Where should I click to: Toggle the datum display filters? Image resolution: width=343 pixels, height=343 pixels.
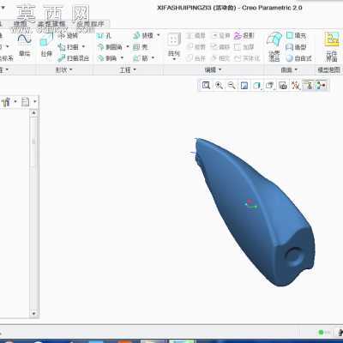tap(296, 85)
